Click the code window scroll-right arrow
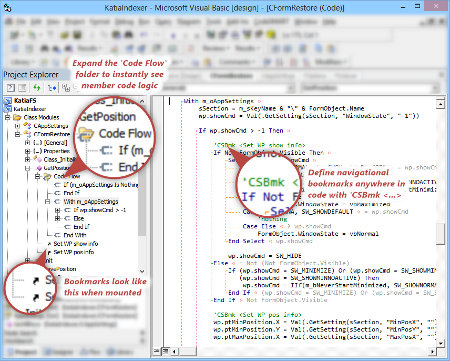 (433, 351)
